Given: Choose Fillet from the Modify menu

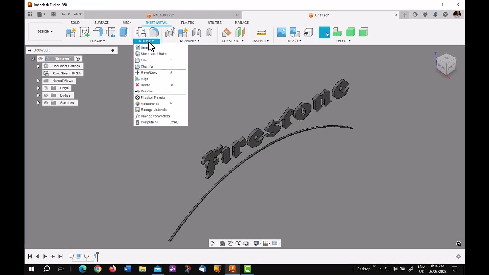Looking at the screenshot, I should [x=160, y=60].
